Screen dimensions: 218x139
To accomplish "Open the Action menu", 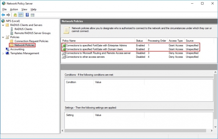I will point(14,9).
